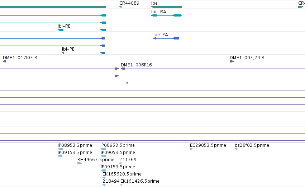Click the RH49663.5prime EST label
This screenshot has width=305, height=187.
point(96,160)
